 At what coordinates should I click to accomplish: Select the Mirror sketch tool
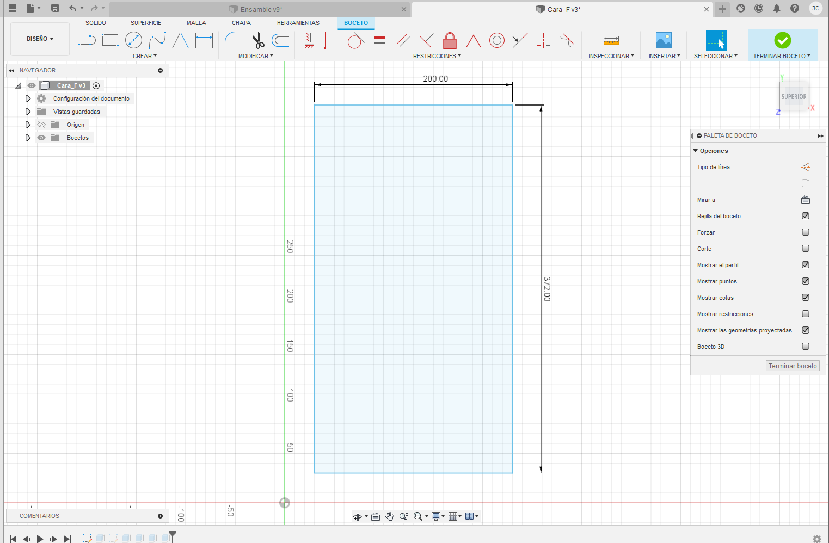180,40
